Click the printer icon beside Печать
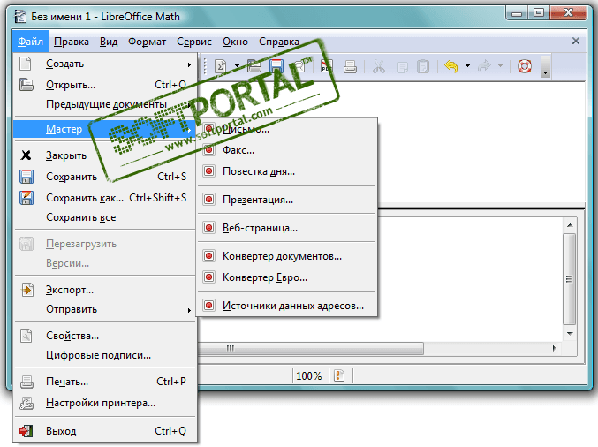The height and width of the screenshot is (447, 598). [x=26, y=382]
